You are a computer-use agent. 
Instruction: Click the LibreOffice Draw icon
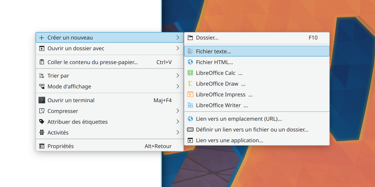coord(190,84)
